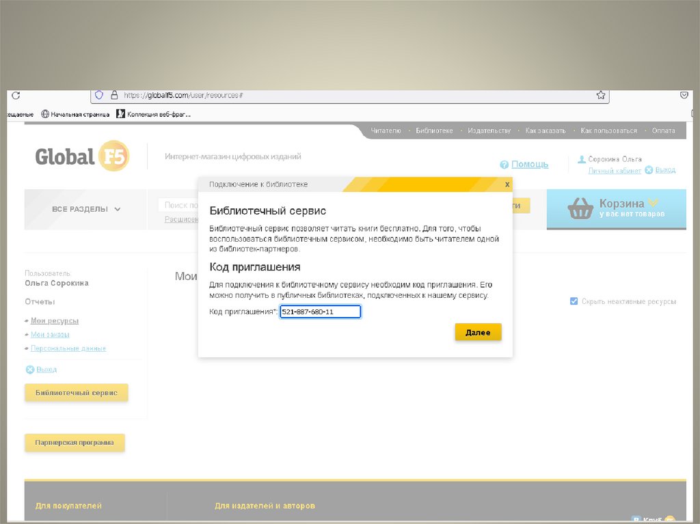The width and height of the screenshot is (700, 524).
Task: Click the Код приглашения input field
Action: (320, 312)
